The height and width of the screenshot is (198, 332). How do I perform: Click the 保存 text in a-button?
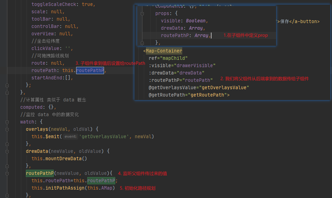(285, 21)
